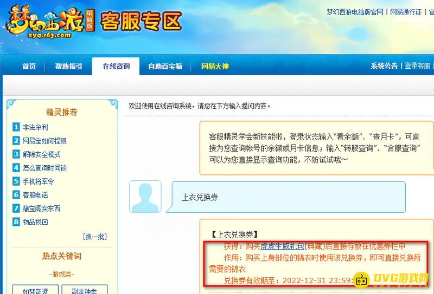Open the 自助百宝箱 tab
This screenshot has width=434, height=294.
(165, 66)
